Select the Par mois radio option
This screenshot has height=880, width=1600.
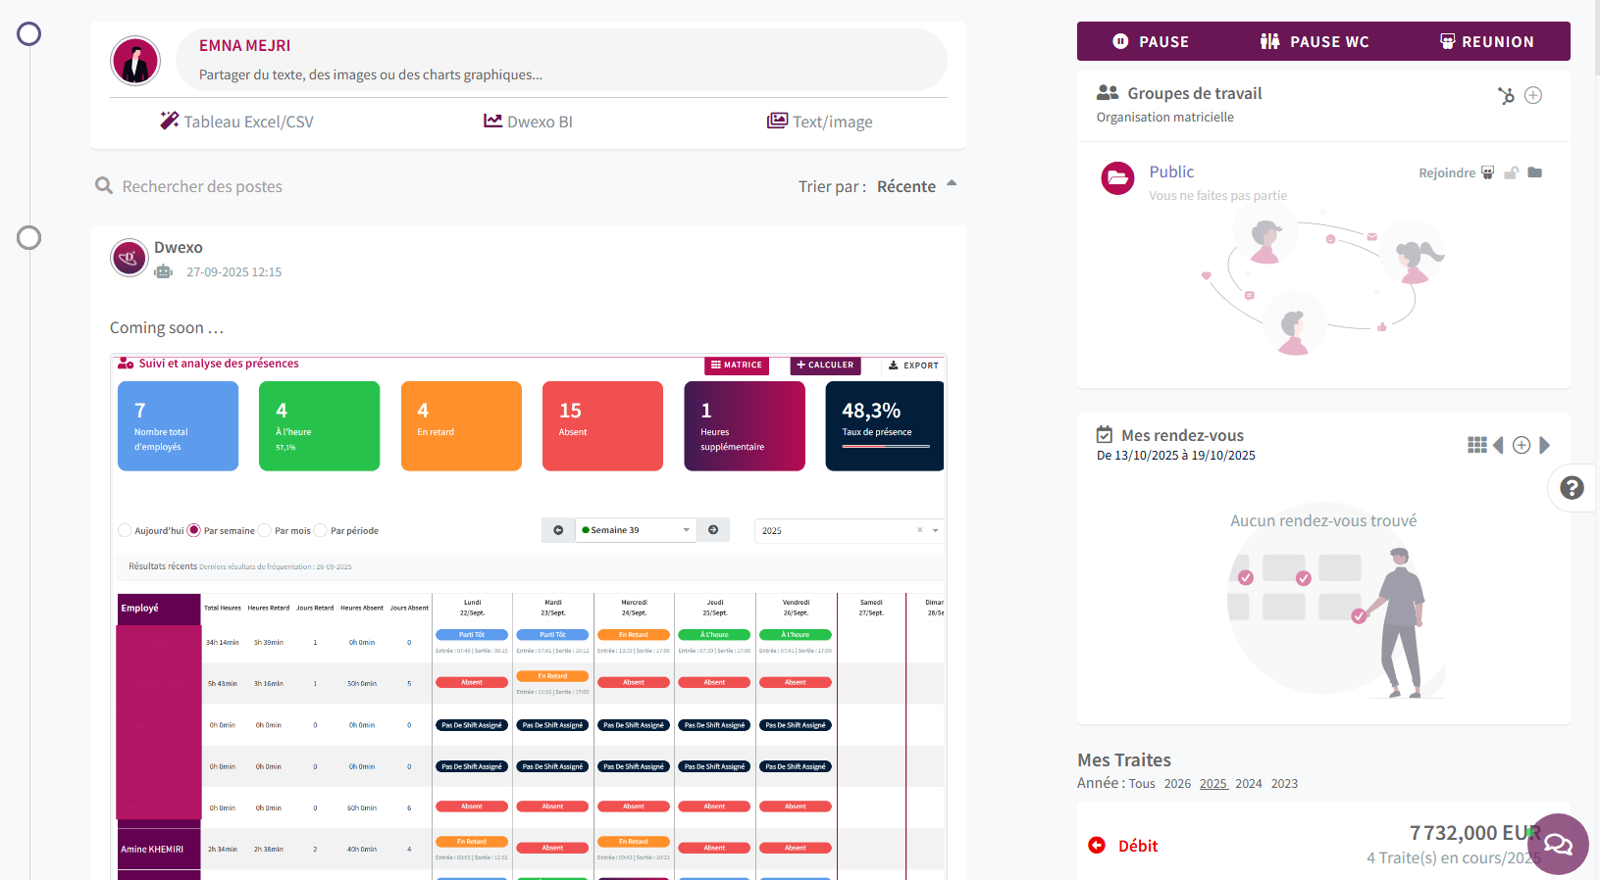(x=265, y=530)
